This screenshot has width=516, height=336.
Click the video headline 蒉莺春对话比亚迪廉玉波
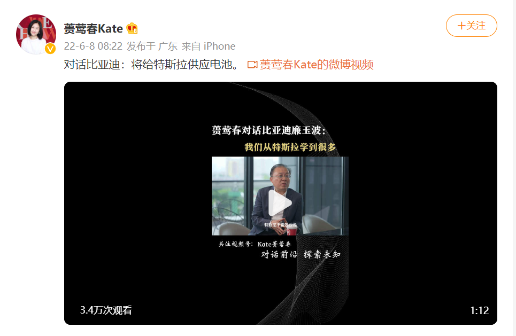tap(269, 130)
